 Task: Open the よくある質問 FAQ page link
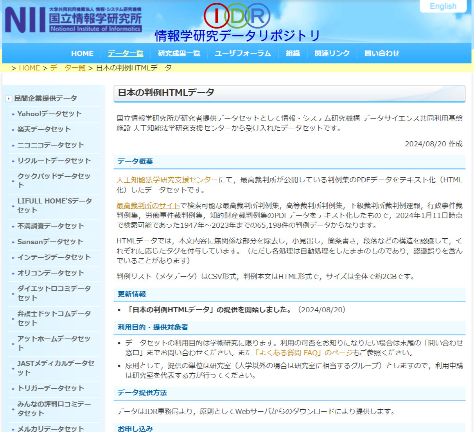[303, 353]
